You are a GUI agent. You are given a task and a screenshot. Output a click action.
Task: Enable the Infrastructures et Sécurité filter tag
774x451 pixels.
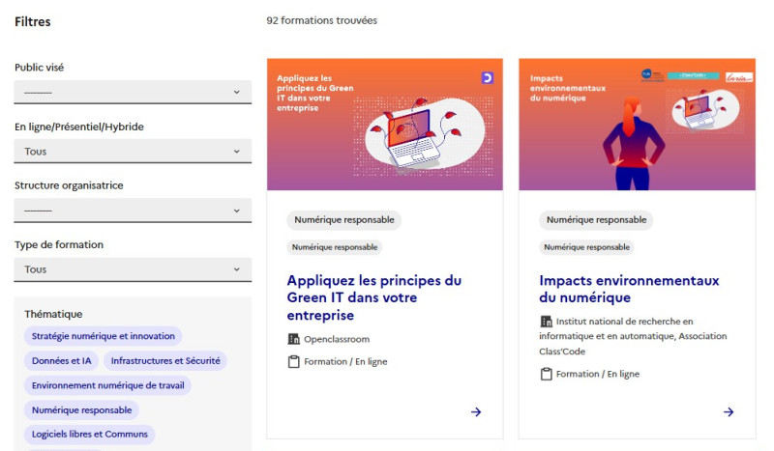tap(165, 361)
